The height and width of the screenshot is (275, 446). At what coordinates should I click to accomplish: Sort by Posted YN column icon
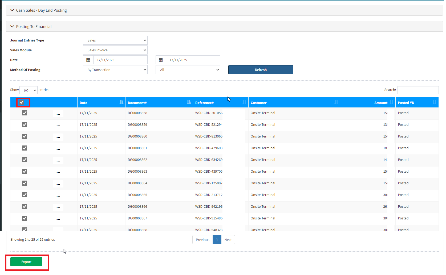[x=435, y=102]
